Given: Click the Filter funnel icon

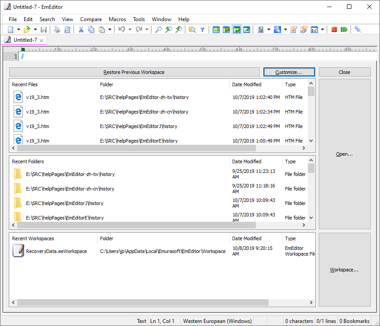Looking at the screenshot, I should [x=203, y=29].
